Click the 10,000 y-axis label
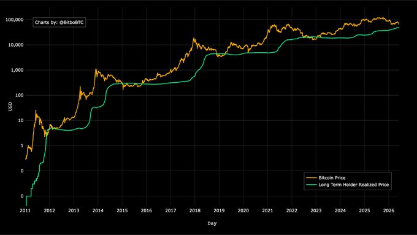 [x=15, y=45]
